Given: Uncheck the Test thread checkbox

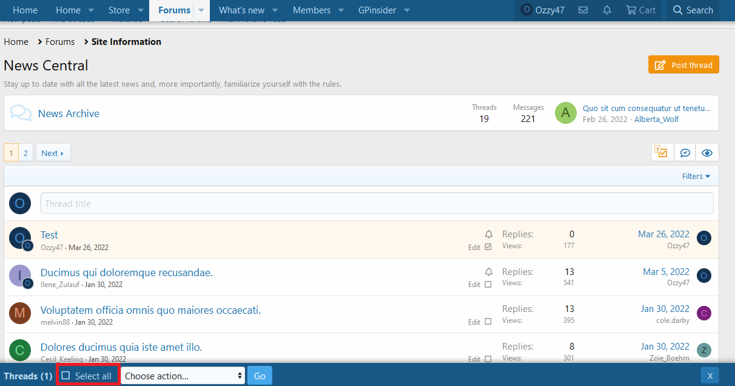Looking at the screenshot, I should pos(488,247).
